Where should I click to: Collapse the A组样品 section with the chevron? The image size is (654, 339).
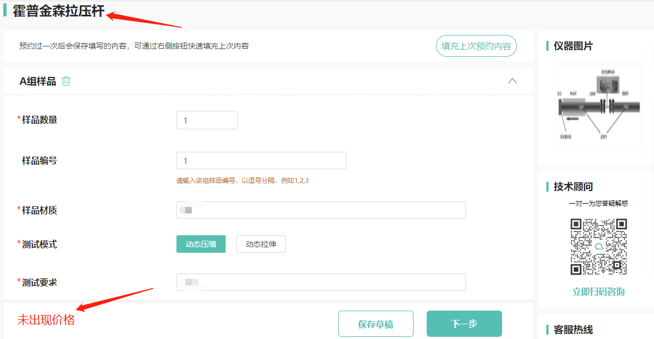512,80
